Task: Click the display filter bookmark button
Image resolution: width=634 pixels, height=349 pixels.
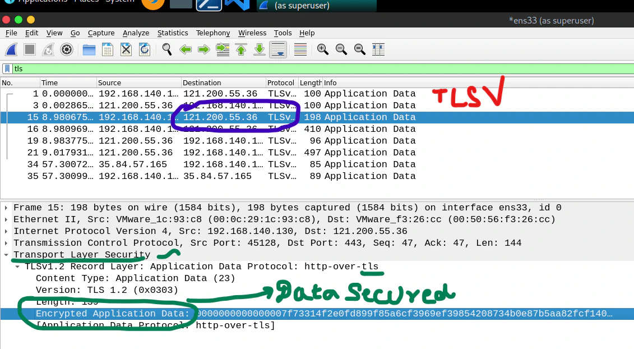Action: 7,68
